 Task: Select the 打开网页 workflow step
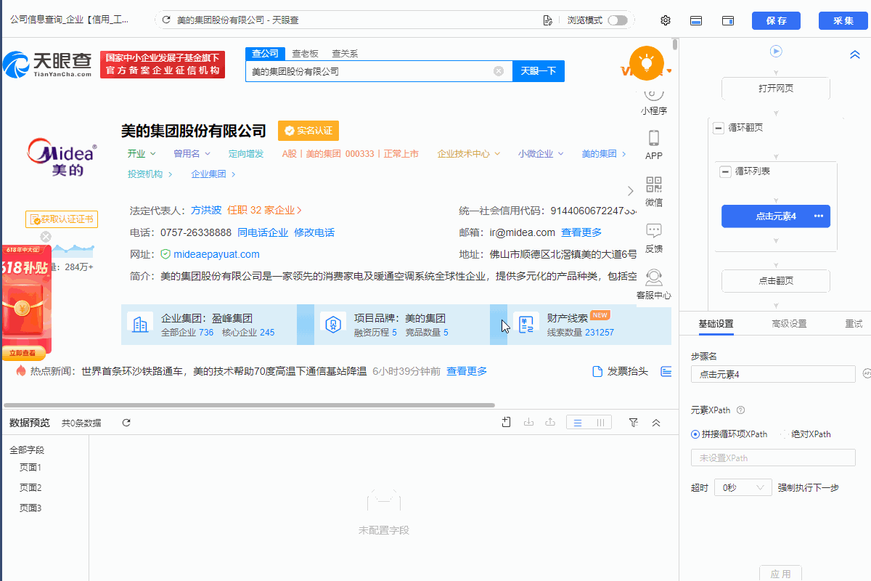(x=776, y=89)
